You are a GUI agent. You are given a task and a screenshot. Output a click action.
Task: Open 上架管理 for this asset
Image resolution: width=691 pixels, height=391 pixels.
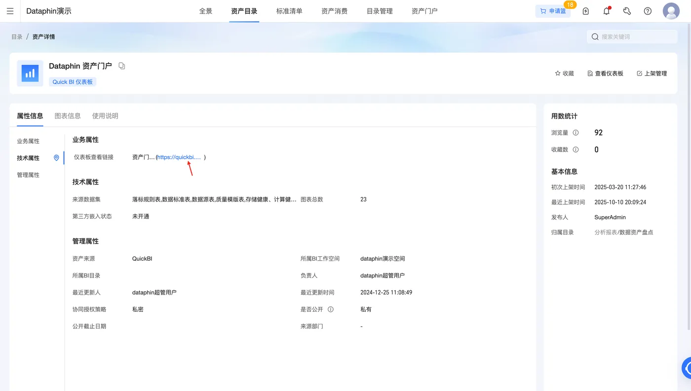coord(652,74)
